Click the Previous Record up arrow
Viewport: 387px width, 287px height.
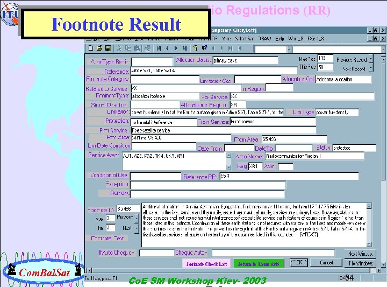click(x=371, y=60)
